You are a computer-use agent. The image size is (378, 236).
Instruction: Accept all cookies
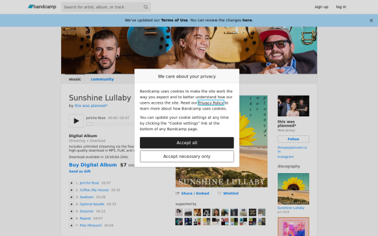point(187,143)
